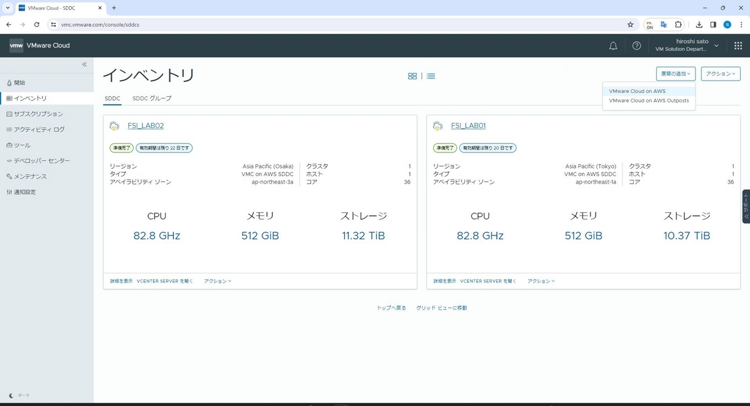Open デベロッパー センター in the sidebar
Screen dimensions: 750x406
pos(47,161)
